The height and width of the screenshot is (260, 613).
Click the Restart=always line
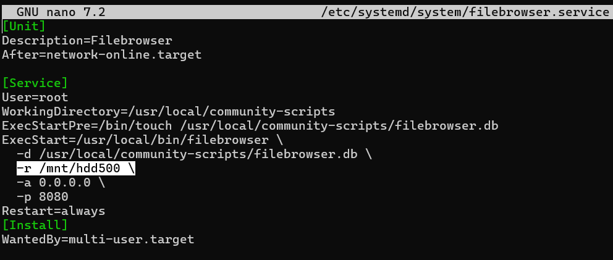[x=53, y=211]
